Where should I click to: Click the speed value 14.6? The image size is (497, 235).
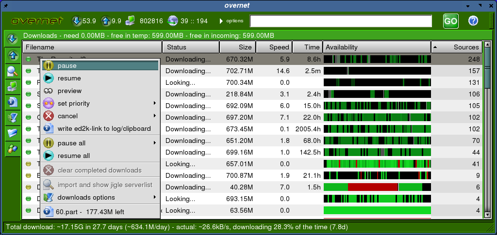click(283, 71)
